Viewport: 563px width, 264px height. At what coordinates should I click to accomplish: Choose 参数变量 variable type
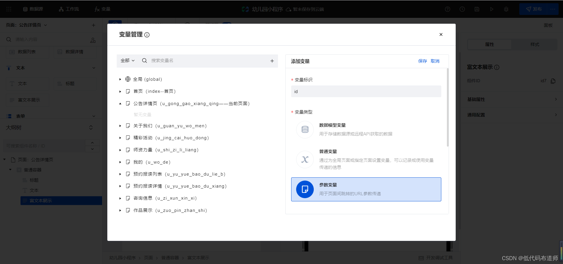point(366,189)
